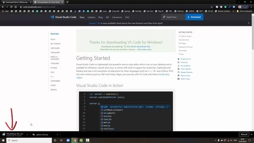The height and width of the screenshot is (143, 254).
Task: Open the Windows Start menu
Action: (x=3, y=140)
